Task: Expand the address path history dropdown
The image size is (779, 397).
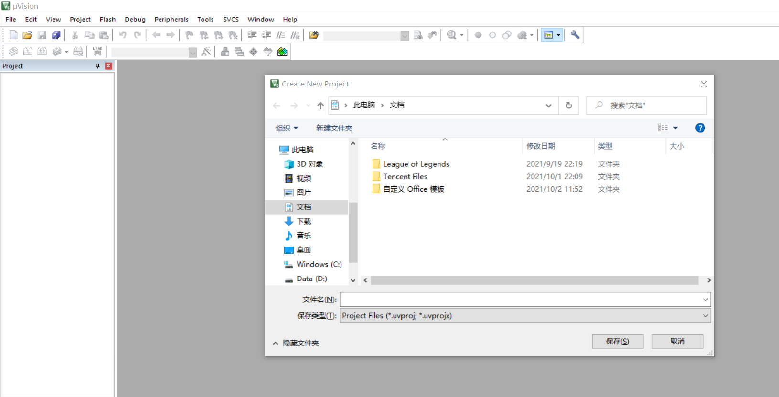Action: coord(548,106)
